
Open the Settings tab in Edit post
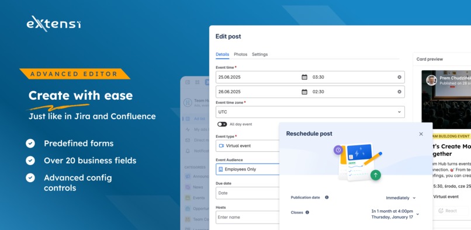[x=259, y=54]
